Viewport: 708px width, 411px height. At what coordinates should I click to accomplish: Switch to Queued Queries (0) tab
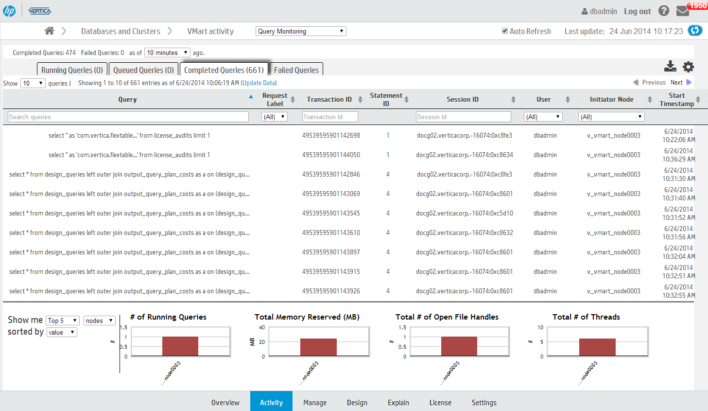144,70
